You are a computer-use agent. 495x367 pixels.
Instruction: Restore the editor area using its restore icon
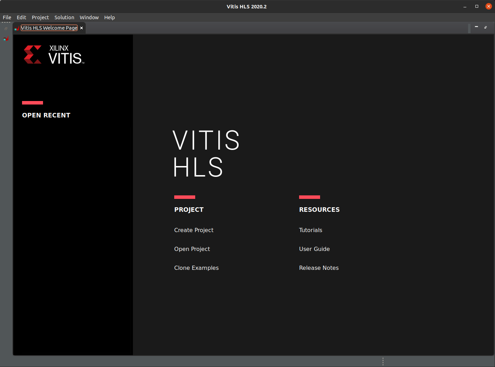(x=486, y=27)
